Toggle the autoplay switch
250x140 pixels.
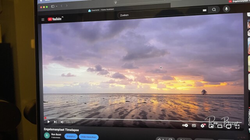click(x=185, y=125)
